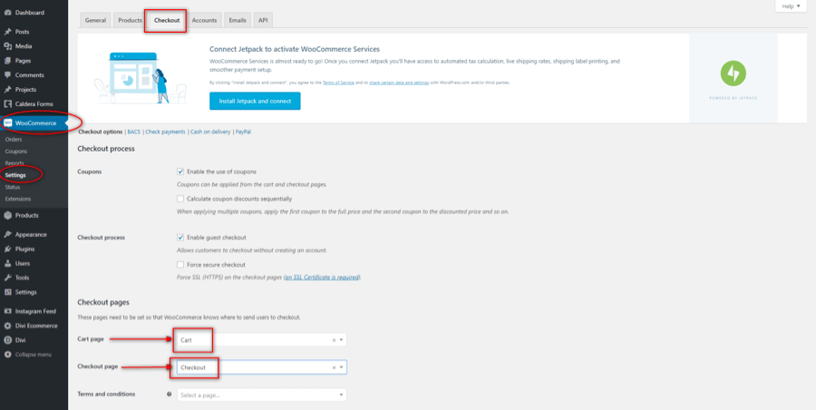The image size is (816, 410).
Task: Click the Collapse menu arrow icon
Action: coord(7,355)
